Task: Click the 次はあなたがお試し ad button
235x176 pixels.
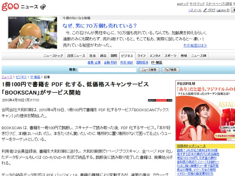Action: pyautogui.click(x=224, y=136)
